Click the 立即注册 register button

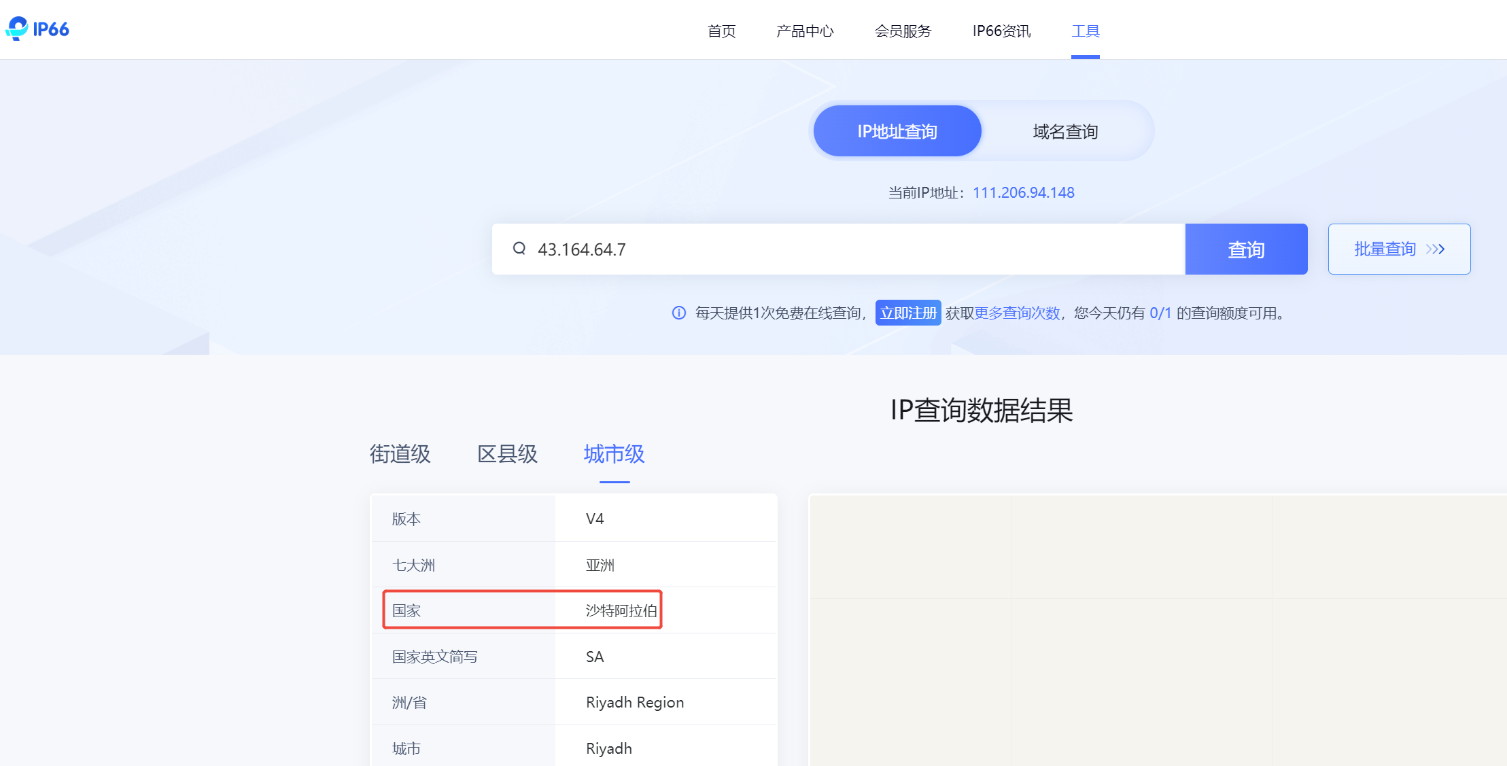[x=907, y=313]
